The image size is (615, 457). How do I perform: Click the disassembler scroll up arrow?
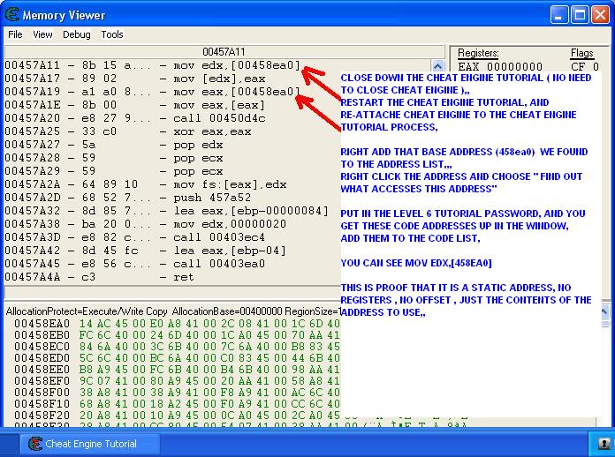coord(438,65)
